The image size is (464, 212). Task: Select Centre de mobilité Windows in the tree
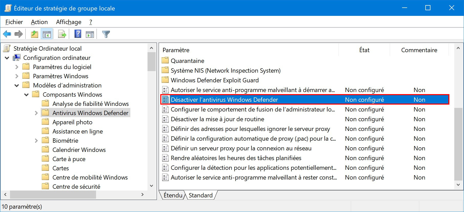(x=90, y=177)
